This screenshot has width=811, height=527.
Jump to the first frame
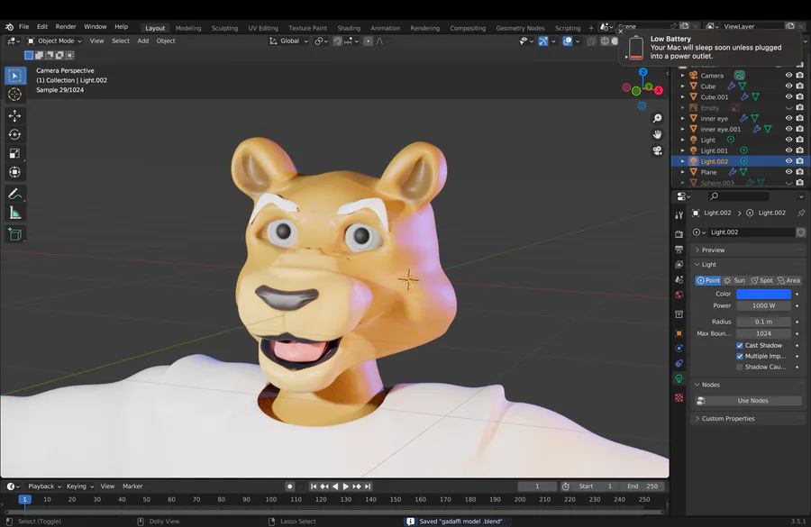tap(314, 486)
